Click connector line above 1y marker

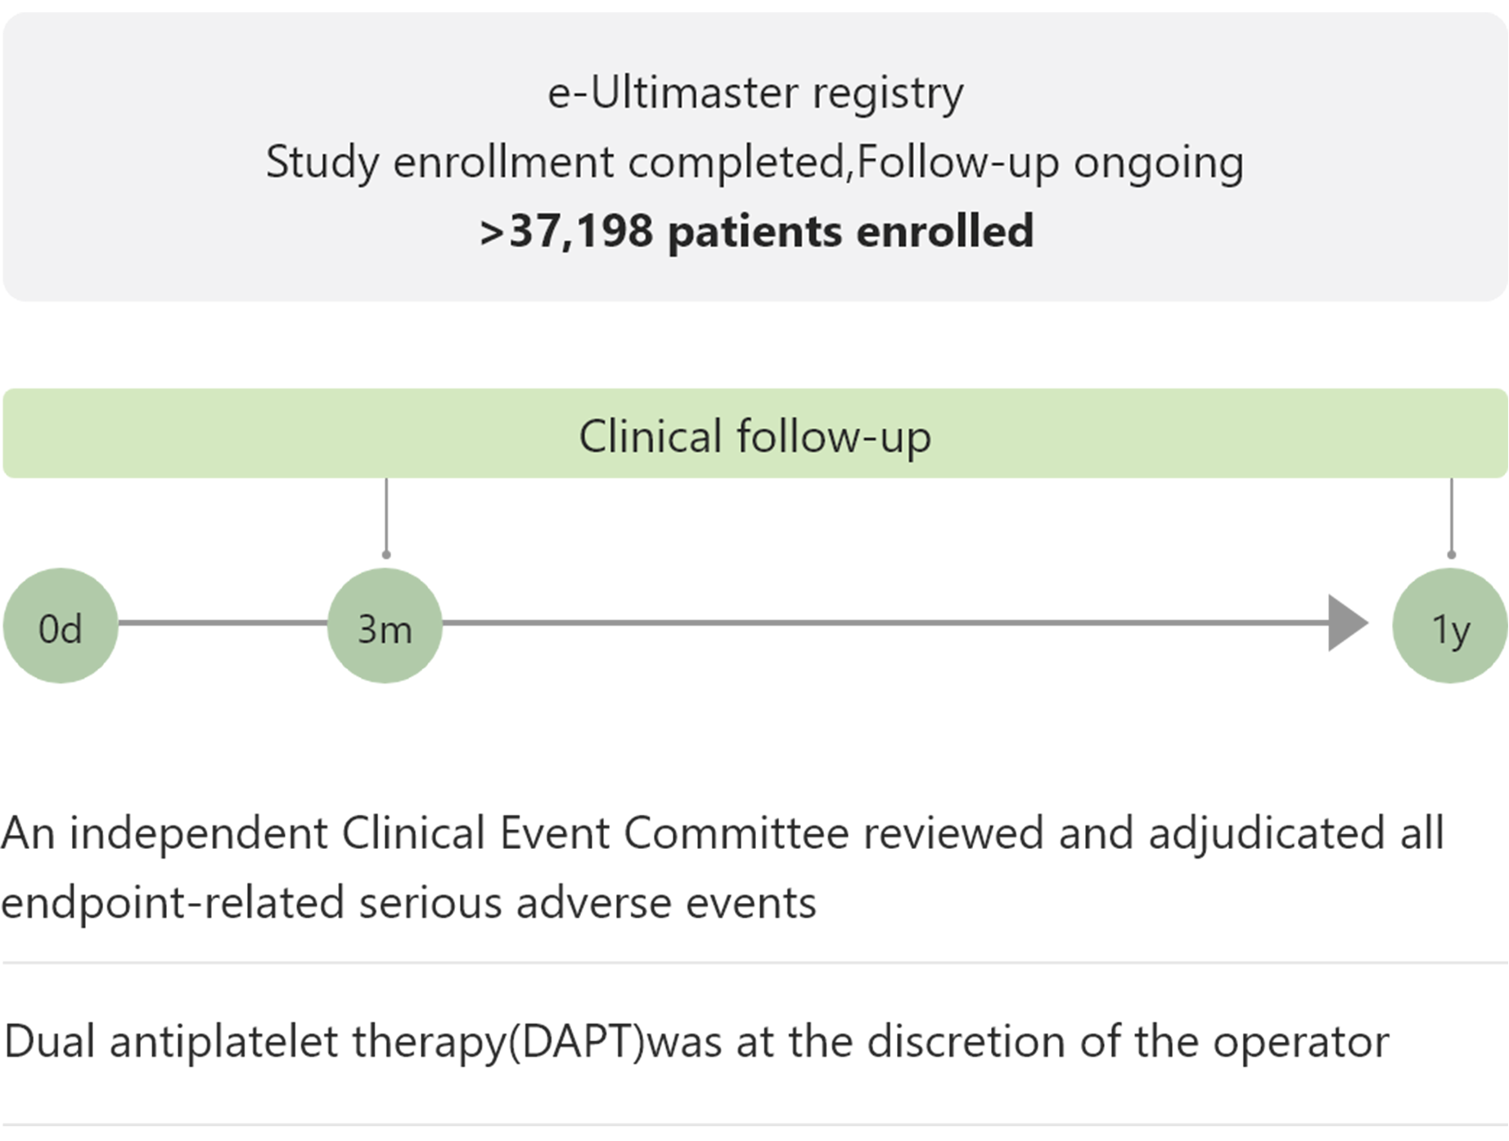coord(1452,515)
